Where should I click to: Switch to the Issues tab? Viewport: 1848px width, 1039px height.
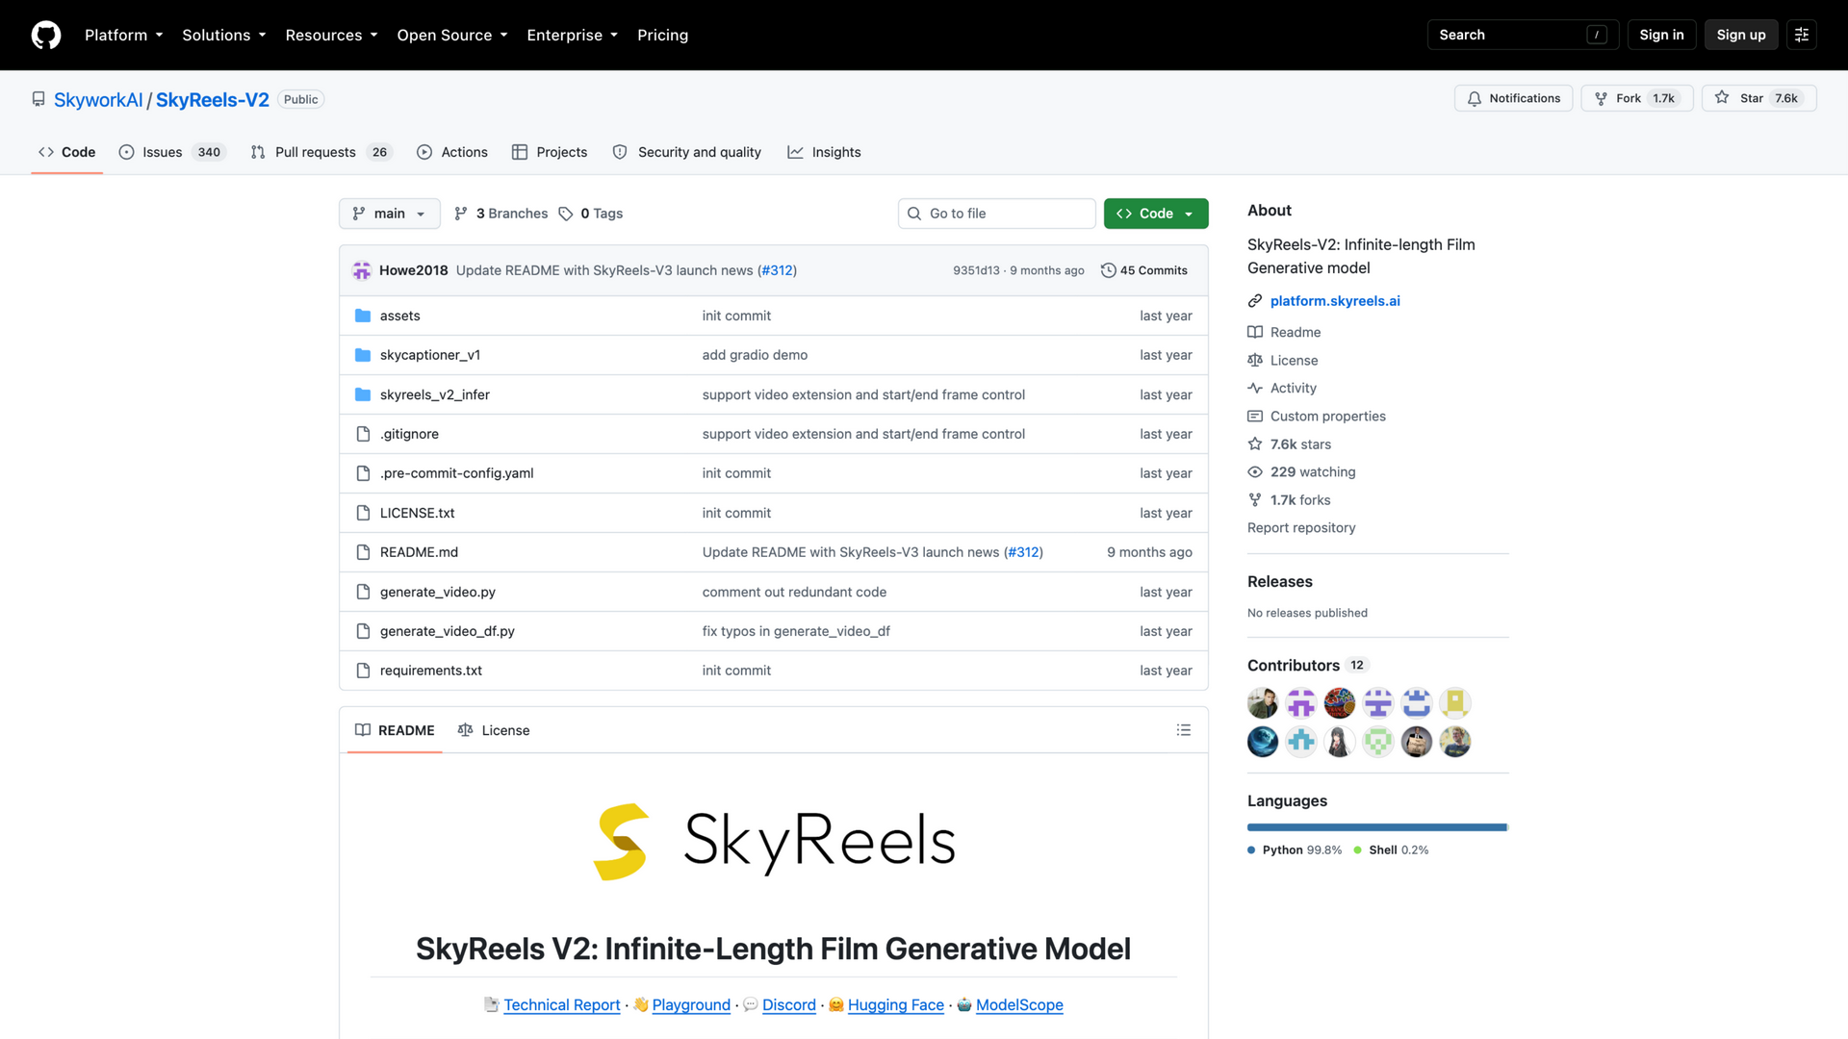point(171,152)
